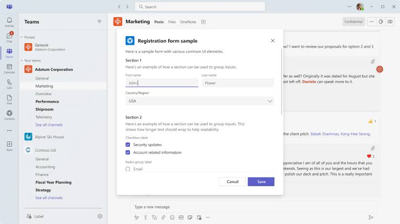Open the Accounting channel

point(45,167)
